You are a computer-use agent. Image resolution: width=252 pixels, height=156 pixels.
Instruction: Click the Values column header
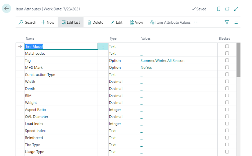point(146,39)
